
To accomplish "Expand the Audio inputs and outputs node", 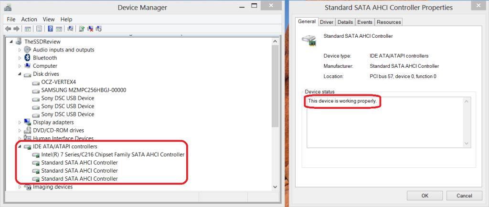I will tap(20, 50).
